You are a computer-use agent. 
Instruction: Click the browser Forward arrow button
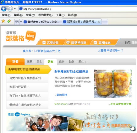point(10,9)
